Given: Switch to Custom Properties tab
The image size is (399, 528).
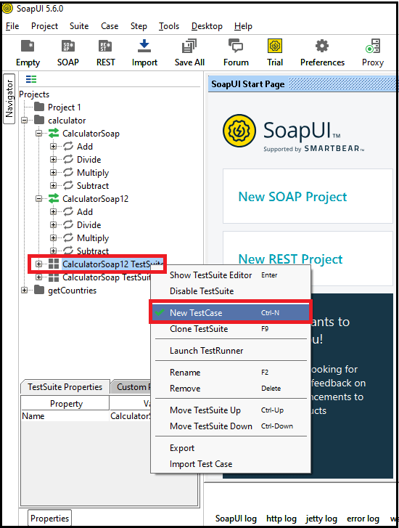Looking at the screenshot, I should click(x=131, y=387).
